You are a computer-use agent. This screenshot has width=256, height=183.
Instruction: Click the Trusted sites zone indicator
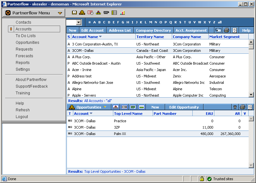click(x=220, y=179)
